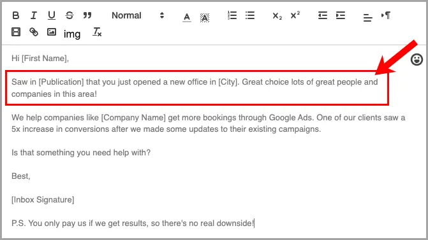Image resolution: width=428 pixels, height=240 pixels.
Task: Open text alignment options
Action: pos(367,17)
